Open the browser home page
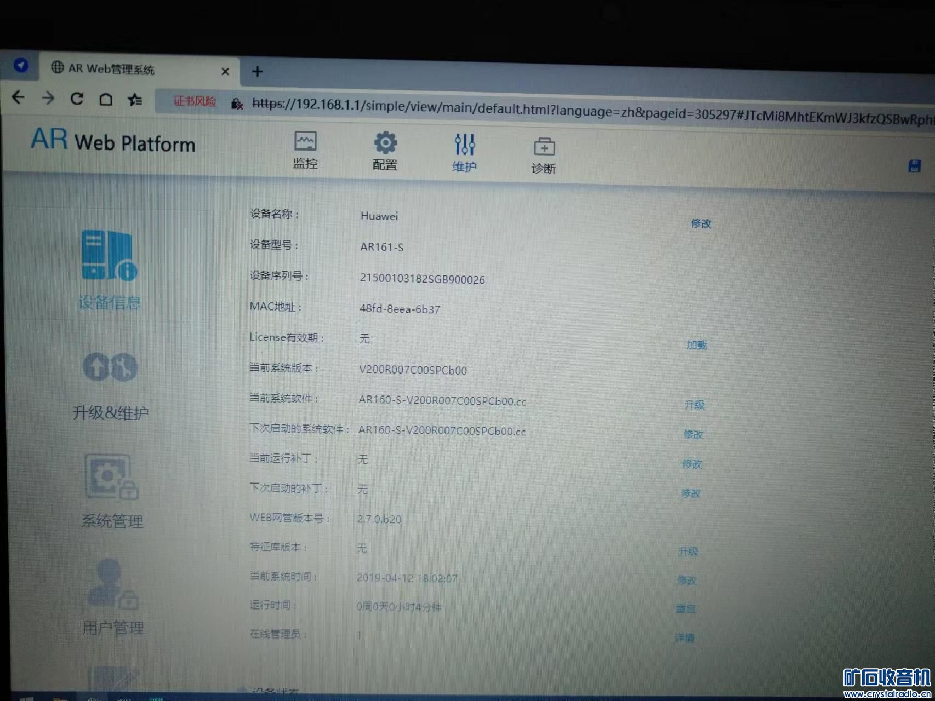This screenshot has height=701, width=935. pyautogui.click(x=106, y=99)
